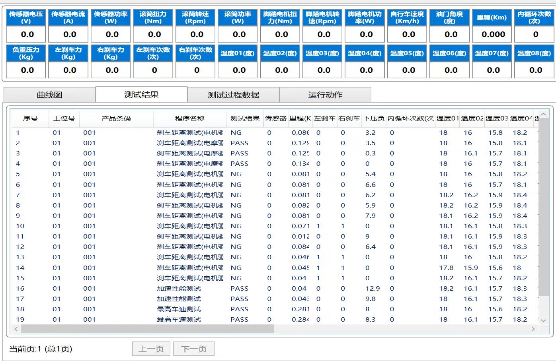Click the vertical scrollbar thumb
556x361 pixels.
tap(543, 207)
